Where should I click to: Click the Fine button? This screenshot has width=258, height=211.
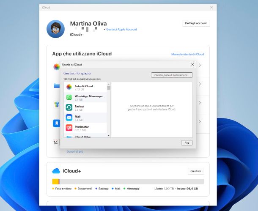187,143
